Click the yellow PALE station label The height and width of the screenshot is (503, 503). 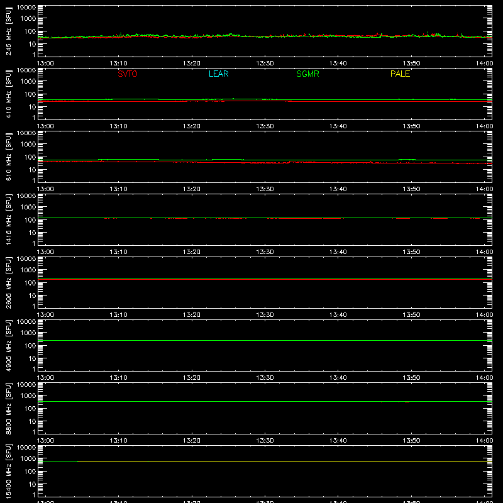pyautogui.click(x=400, y=74)
